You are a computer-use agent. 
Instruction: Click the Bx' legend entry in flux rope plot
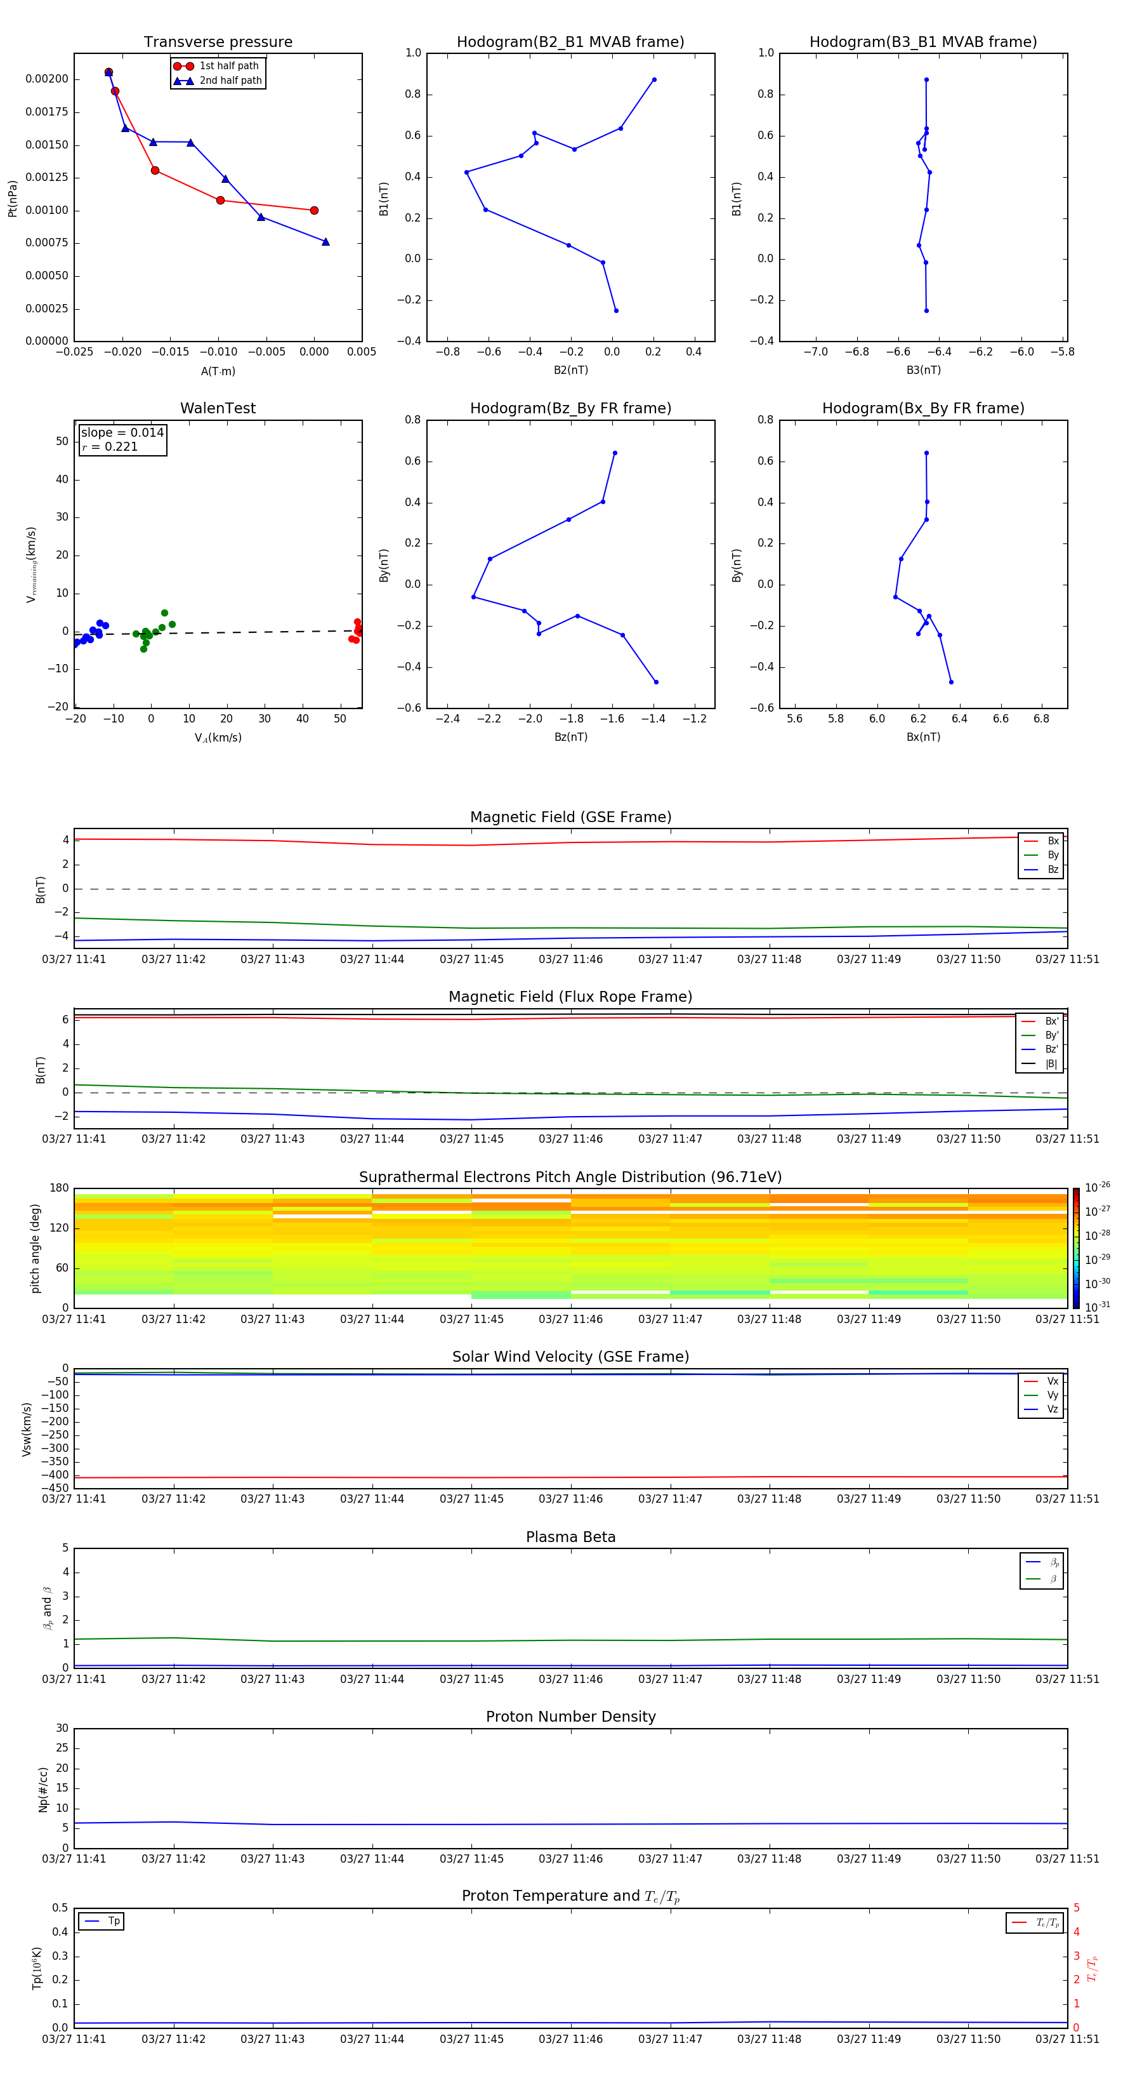coord(1040,1021)
